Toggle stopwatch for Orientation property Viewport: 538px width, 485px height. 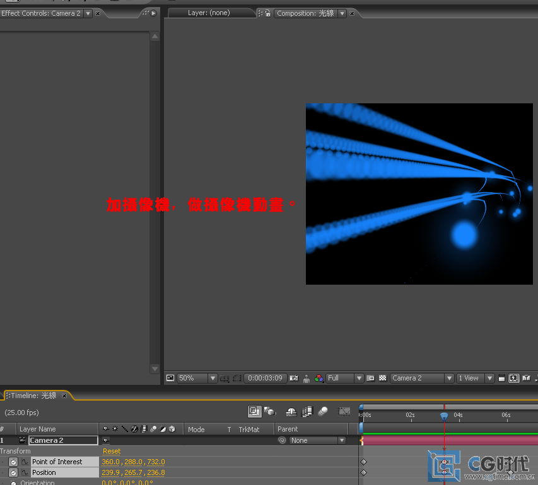point(13,482)
